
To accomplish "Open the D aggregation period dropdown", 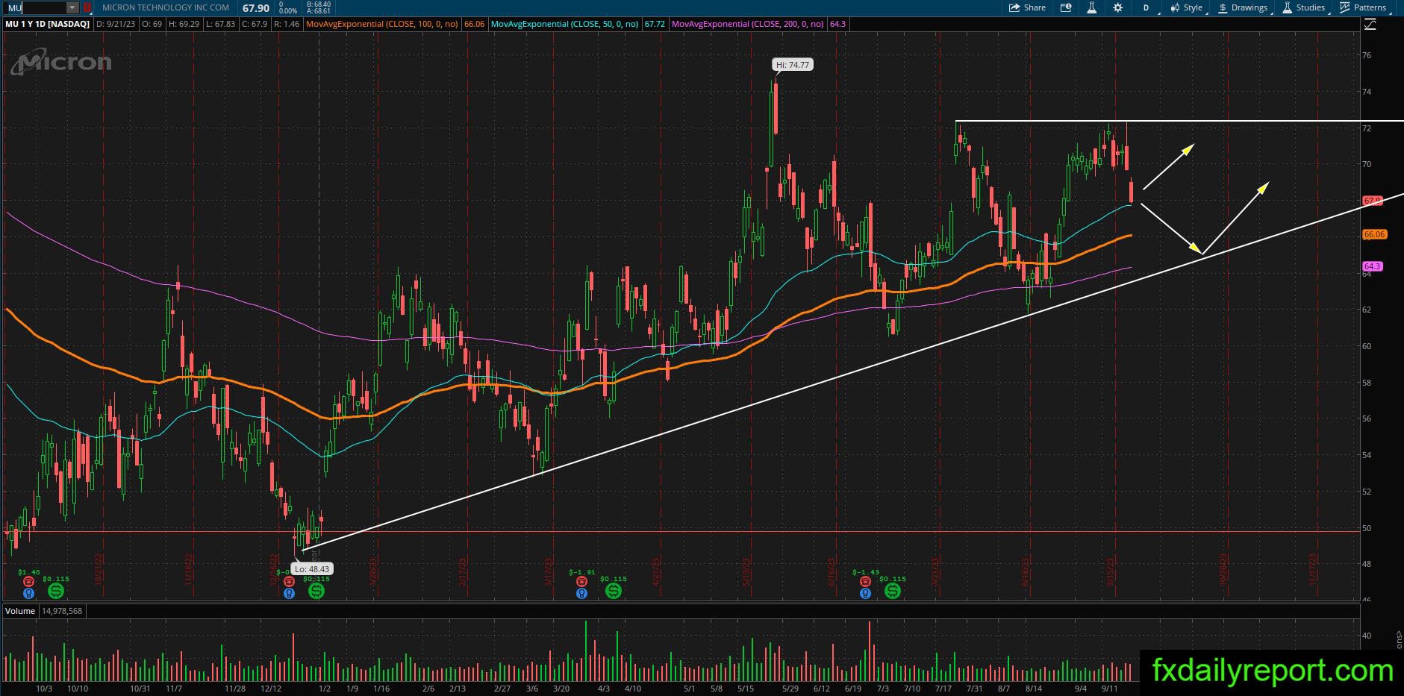I will click(1146, 7).
